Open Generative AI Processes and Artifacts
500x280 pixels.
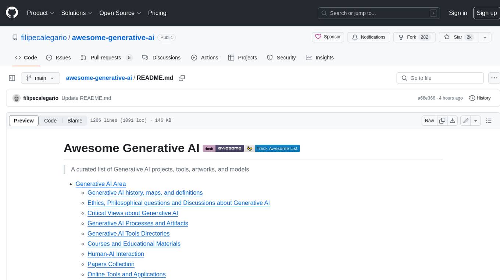138,224
